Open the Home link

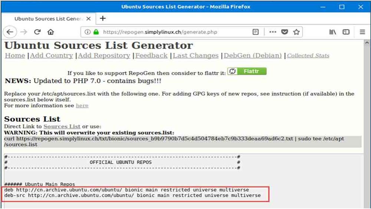pyautogui.click(x=15, y=56)
